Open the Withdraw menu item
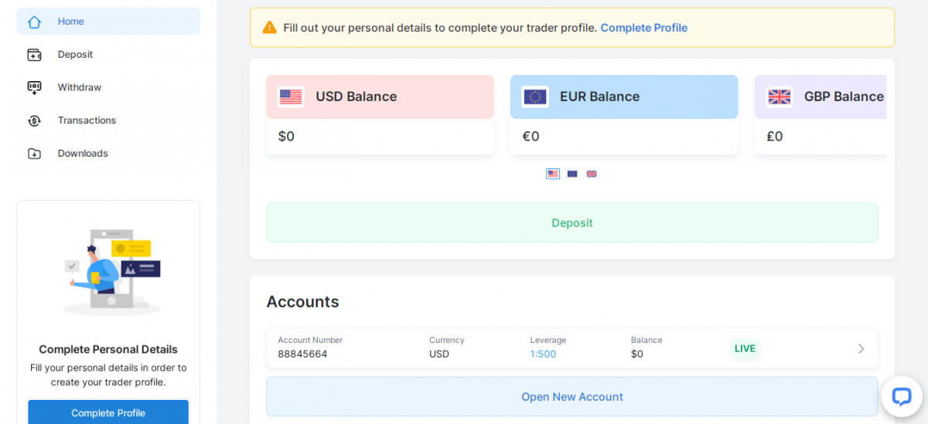 [x=80, y=87]
